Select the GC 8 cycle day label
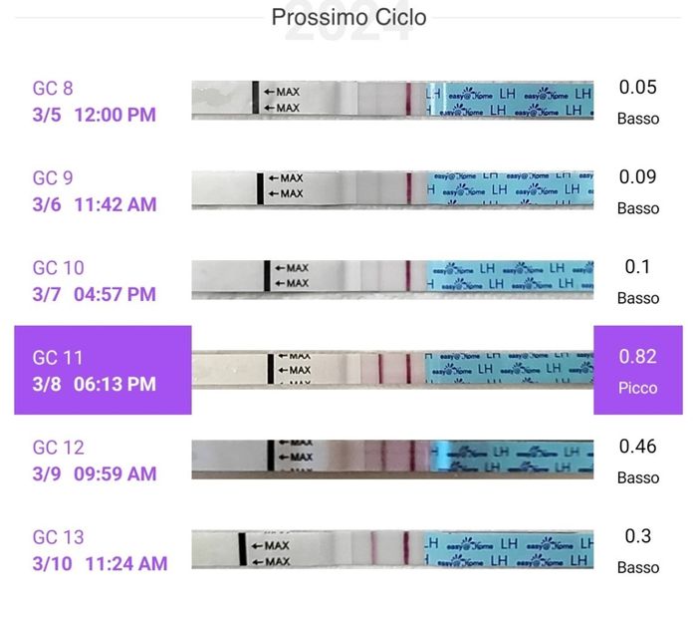Screen dimensions: 697x620 tap(53, 89)
